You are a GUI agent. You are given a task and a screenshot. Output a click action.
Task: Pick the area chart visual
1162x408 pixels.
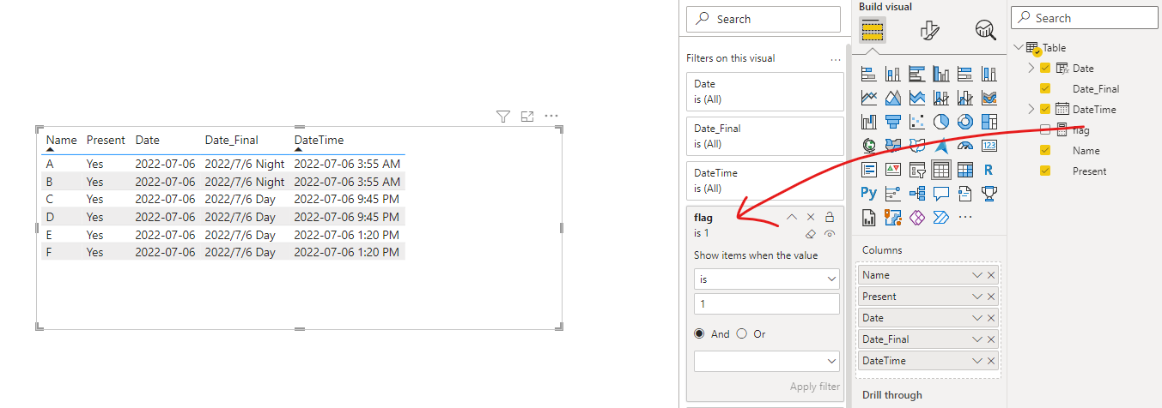pos(892,98)
